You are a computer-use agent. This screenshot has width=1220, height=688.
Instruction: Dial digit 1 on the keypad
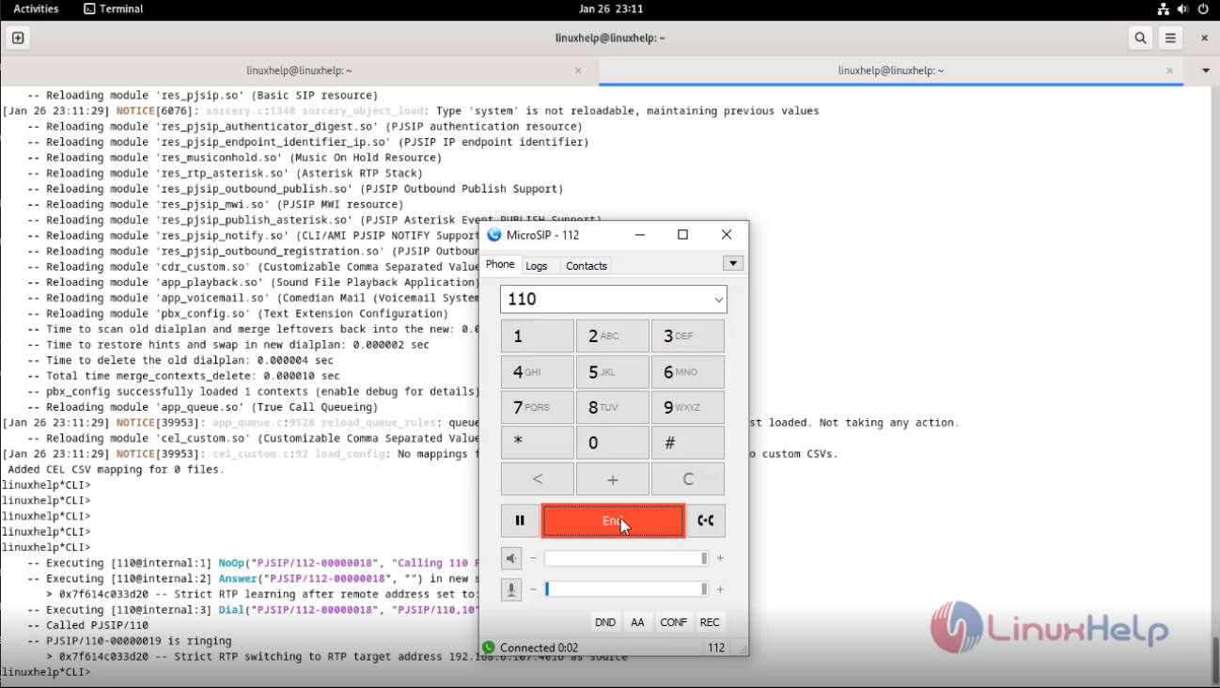(x=537, y=336)
